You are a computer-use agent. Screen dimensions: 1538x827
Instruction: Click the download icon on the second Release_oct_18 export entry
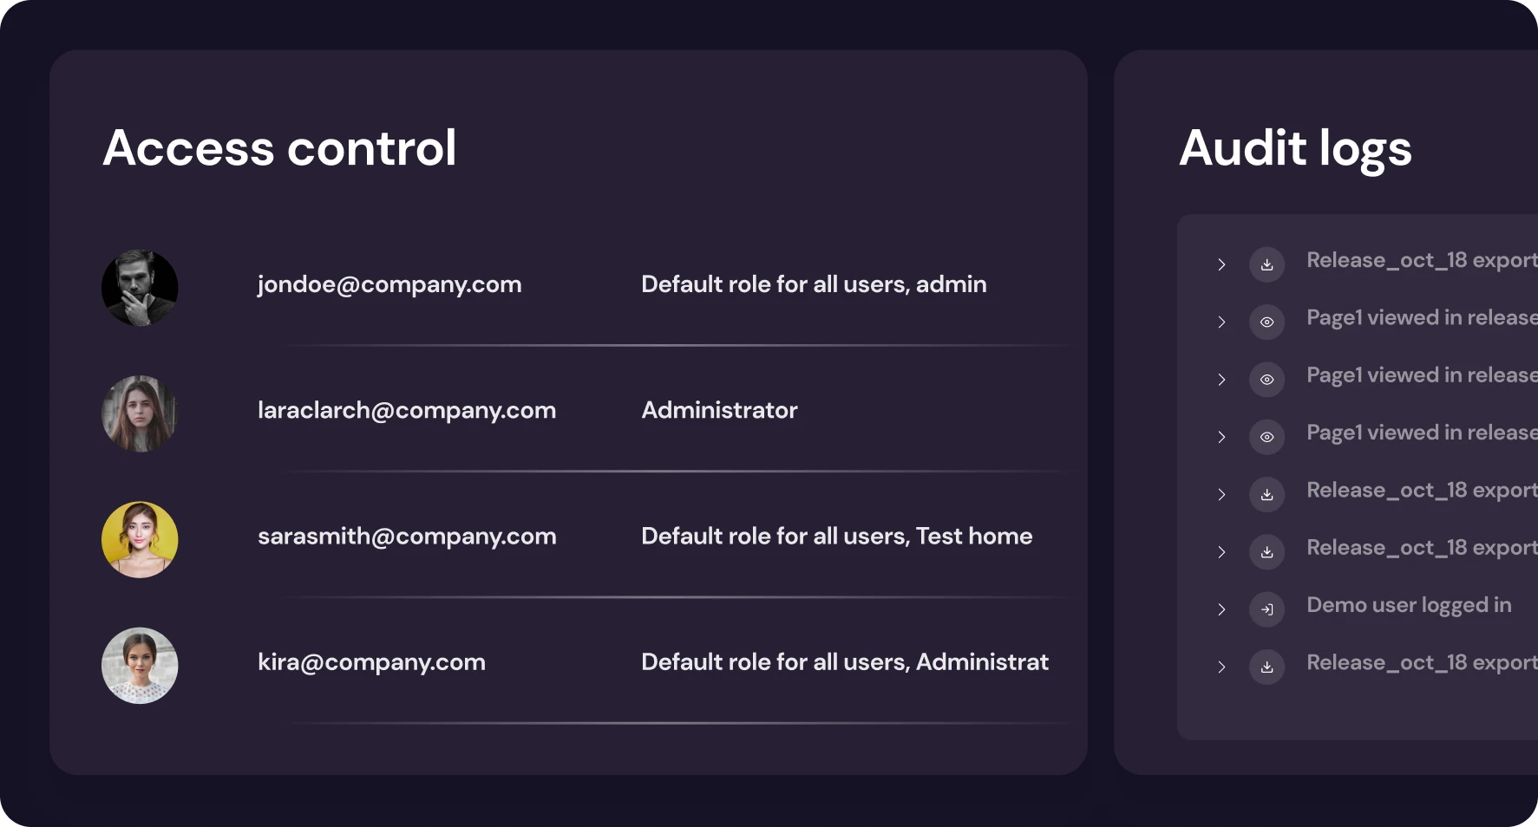pos(1266,494)
